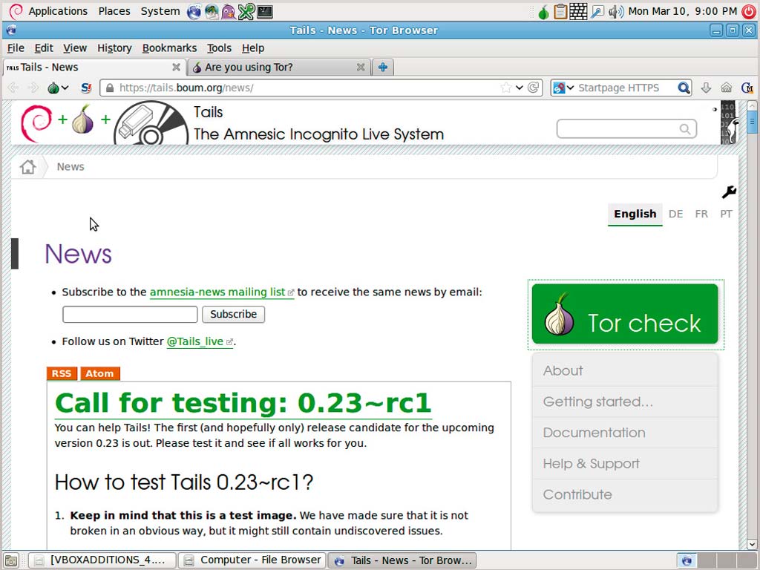Viewport: 760px width, 570px height.
Task: Click the wrench icon on the page
Action: tap(729, 192)
